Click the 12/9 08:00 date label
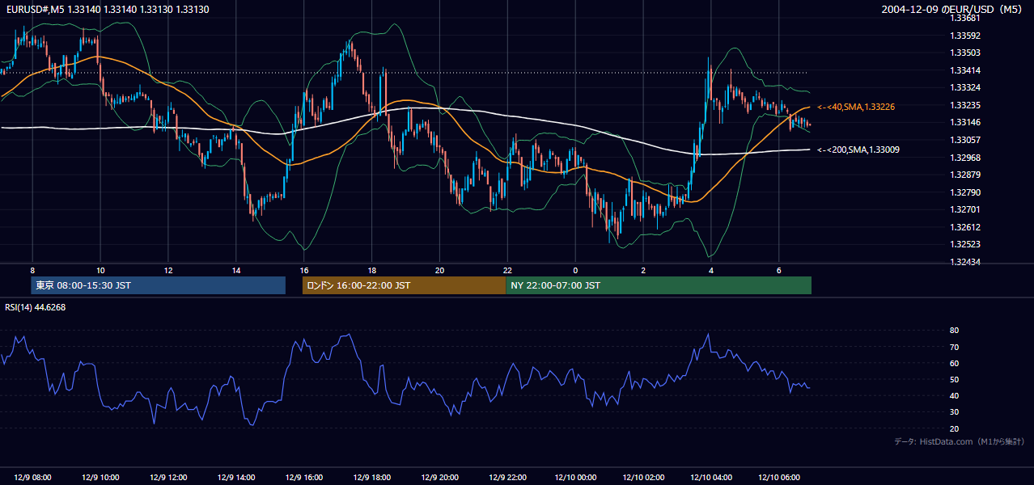 [x=32, y=477]
